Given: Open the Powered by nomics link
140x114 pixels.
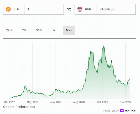Looking at the screenshot, I should (x=120, y=111).
